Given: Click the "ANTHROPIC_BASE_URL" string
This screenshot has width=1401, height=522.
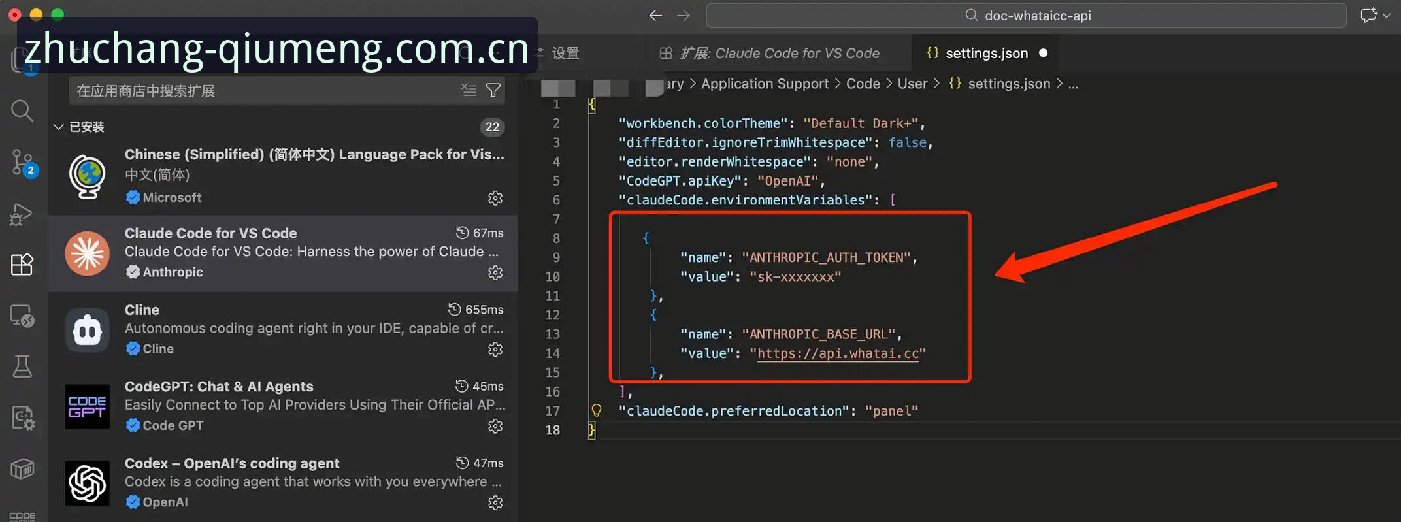Looking at the screenshot, I should click(x=819, y=334).
